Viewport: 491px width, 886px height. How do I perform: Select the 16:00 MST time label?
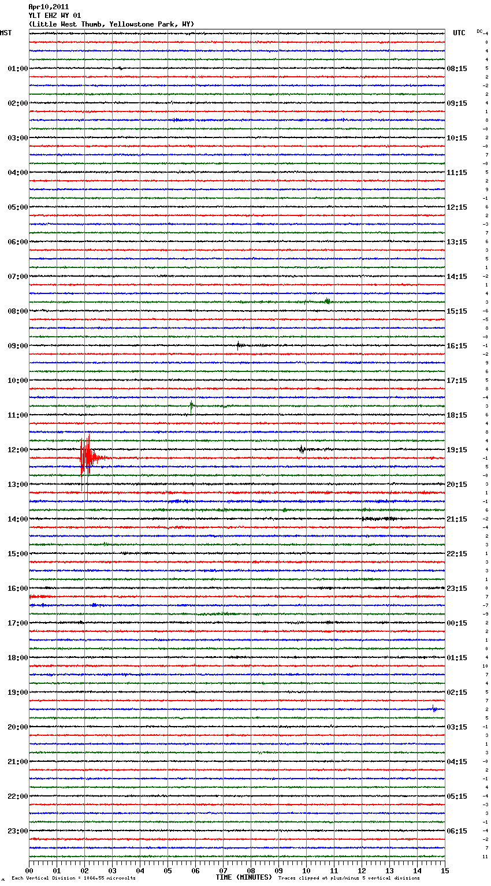click(17, 589)
